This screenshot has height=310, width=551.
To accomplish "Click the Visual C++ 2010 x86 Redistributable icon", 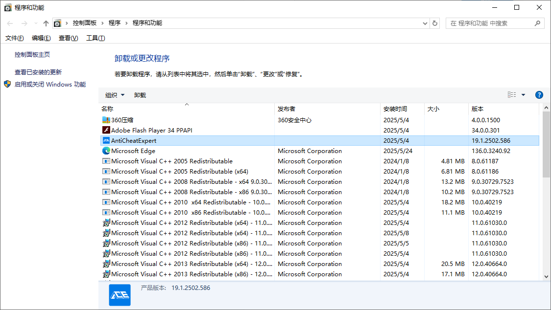I will point(106,213).
